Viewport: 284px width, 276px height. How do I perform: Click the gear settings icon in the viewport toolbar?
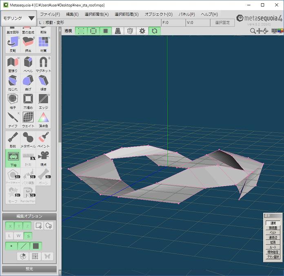142,31
